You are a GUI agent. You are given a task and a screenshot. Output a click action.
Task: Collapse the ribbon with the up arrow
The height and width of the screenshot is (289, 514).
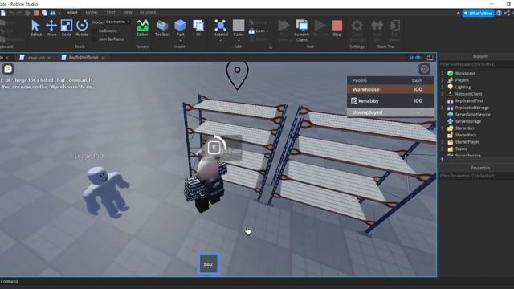(x=458, y=13)
